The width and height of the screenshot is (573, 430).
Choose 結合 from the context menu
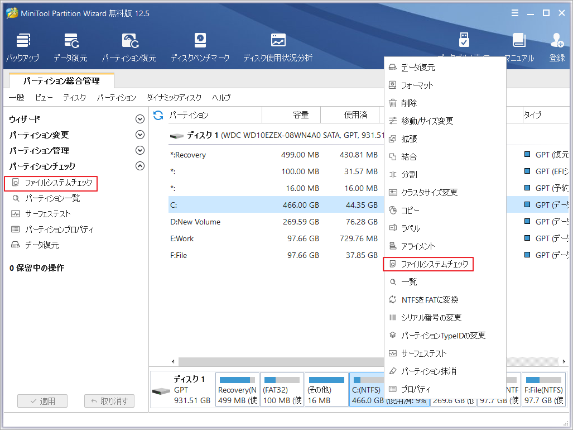click(x=445, y=157)
